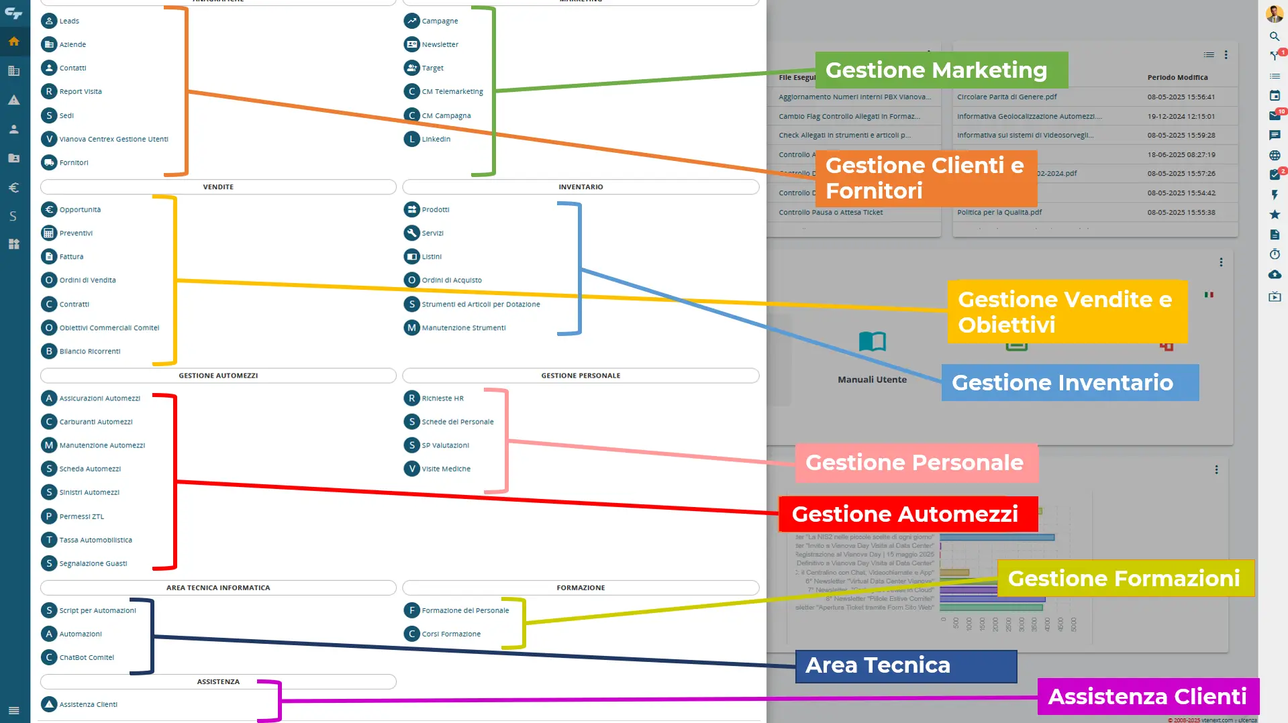Open the mail icon with badge 10
Screen dimensions: 1288x723
(x=1275, y=115)
